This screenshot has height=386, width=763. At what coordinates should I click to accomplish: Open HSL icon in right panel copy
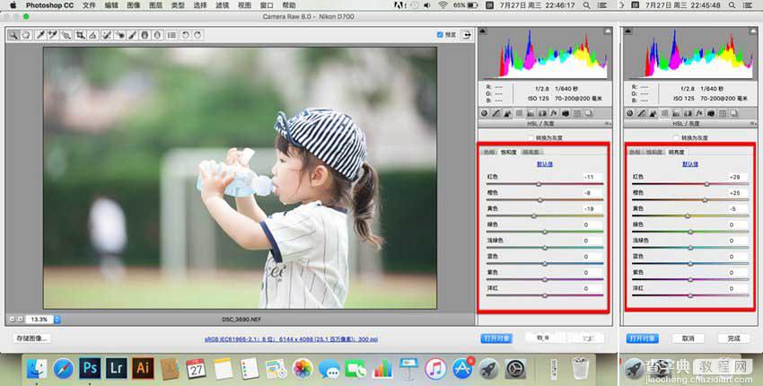[664, 113]
